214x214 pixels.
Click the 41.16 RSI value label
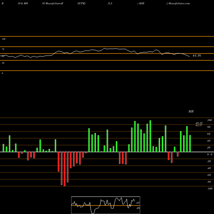tap(197, 56)
